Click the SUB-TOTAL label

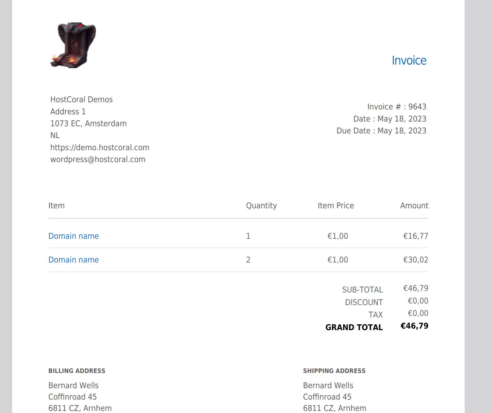[362, 290]
